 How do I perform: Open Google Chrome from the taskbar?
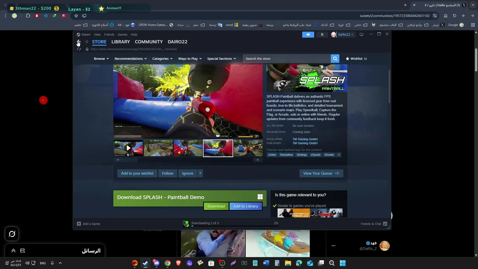(168, 263)
